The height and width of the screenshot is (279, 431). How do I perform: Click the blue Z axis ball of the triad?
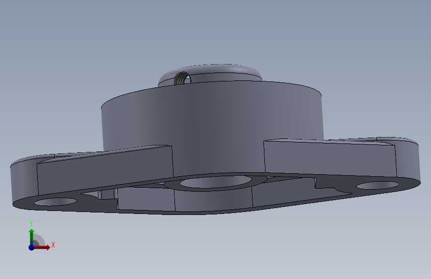[31, 247]
